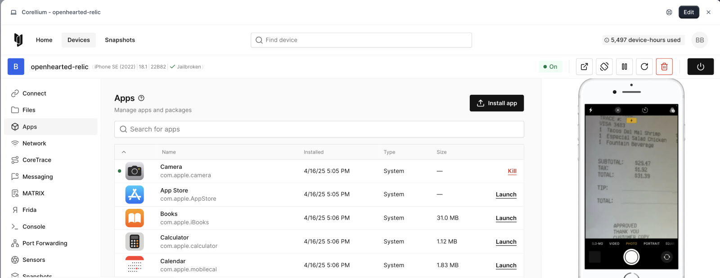720x278 pixels.
Task: Click the Edit button in title bar
Action: pos(689,12)
